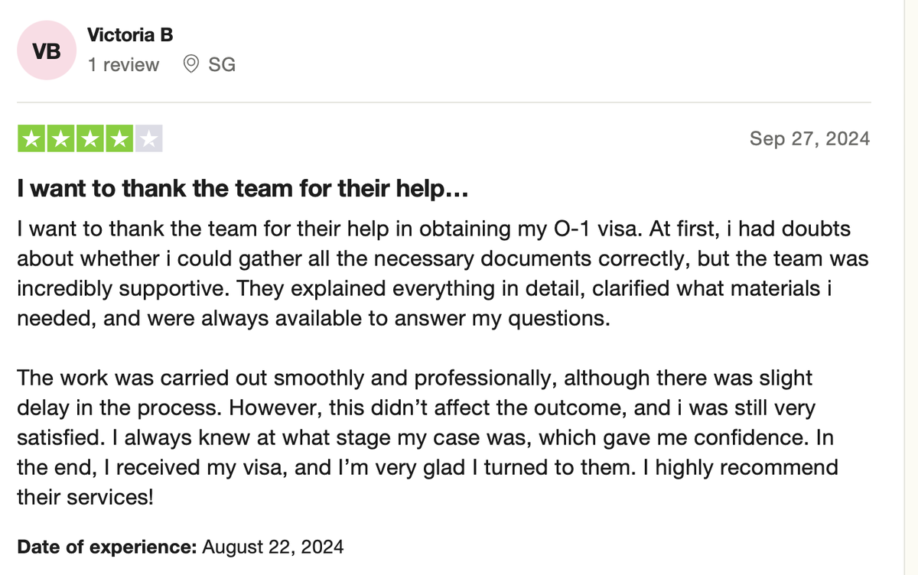Click the "1 review" count
918x575 pixels.
(123, 65)
